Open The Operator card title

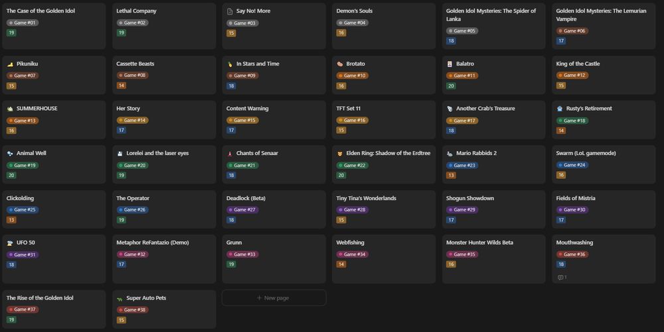(133, 198)
